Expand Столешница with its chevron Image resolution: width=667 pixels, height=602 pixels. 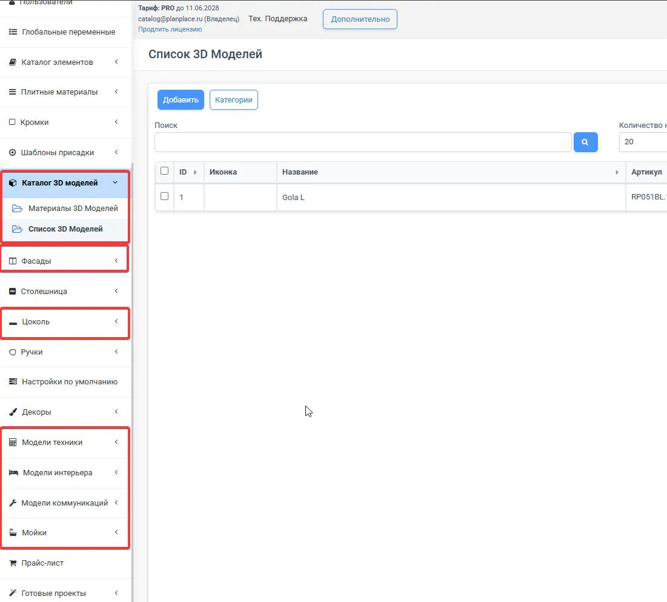tap(116, 291)
